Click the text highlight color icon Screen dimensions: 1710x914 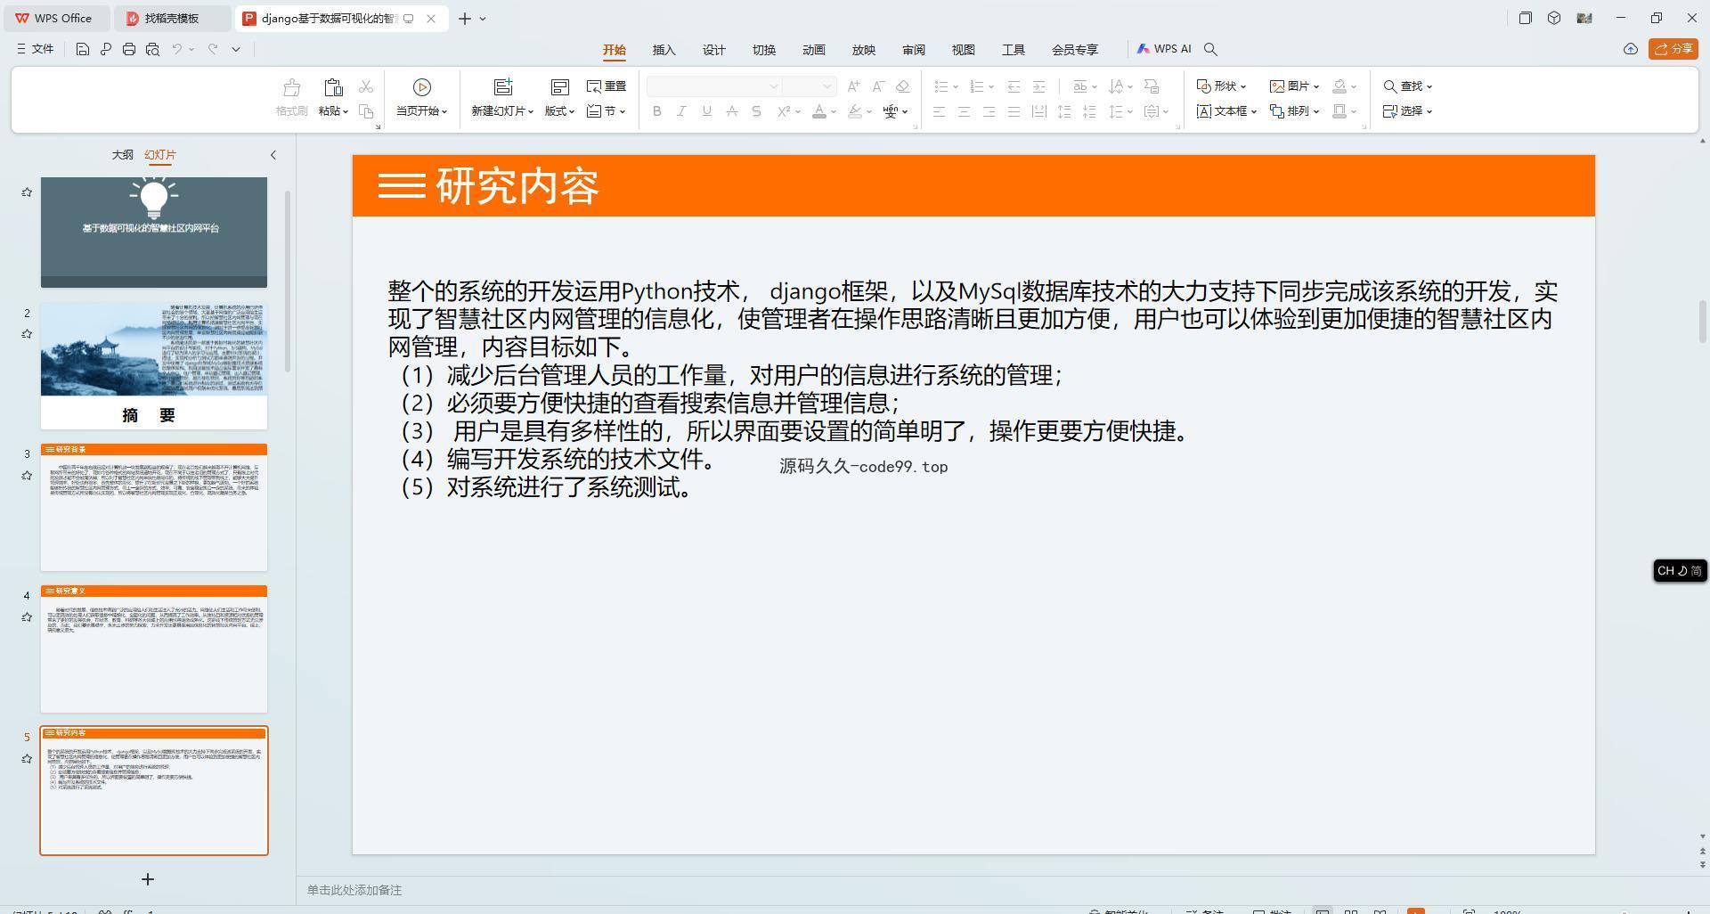tap(855, 111)
